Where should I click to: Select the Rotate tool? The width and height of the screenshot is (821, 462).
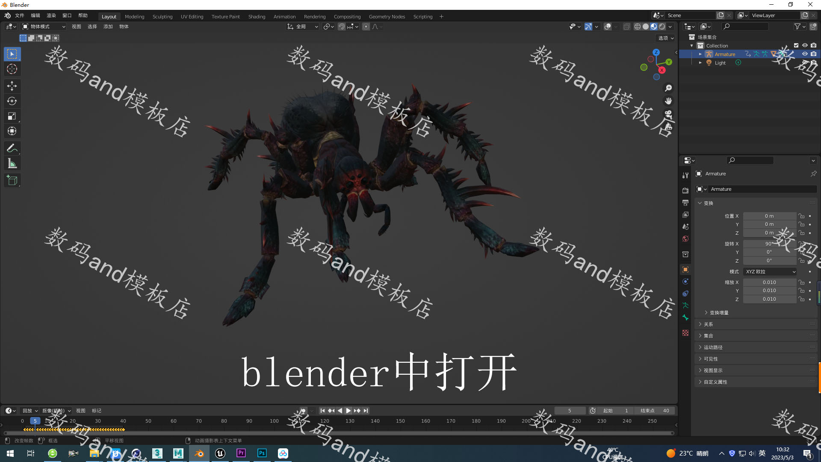point(12,101)
